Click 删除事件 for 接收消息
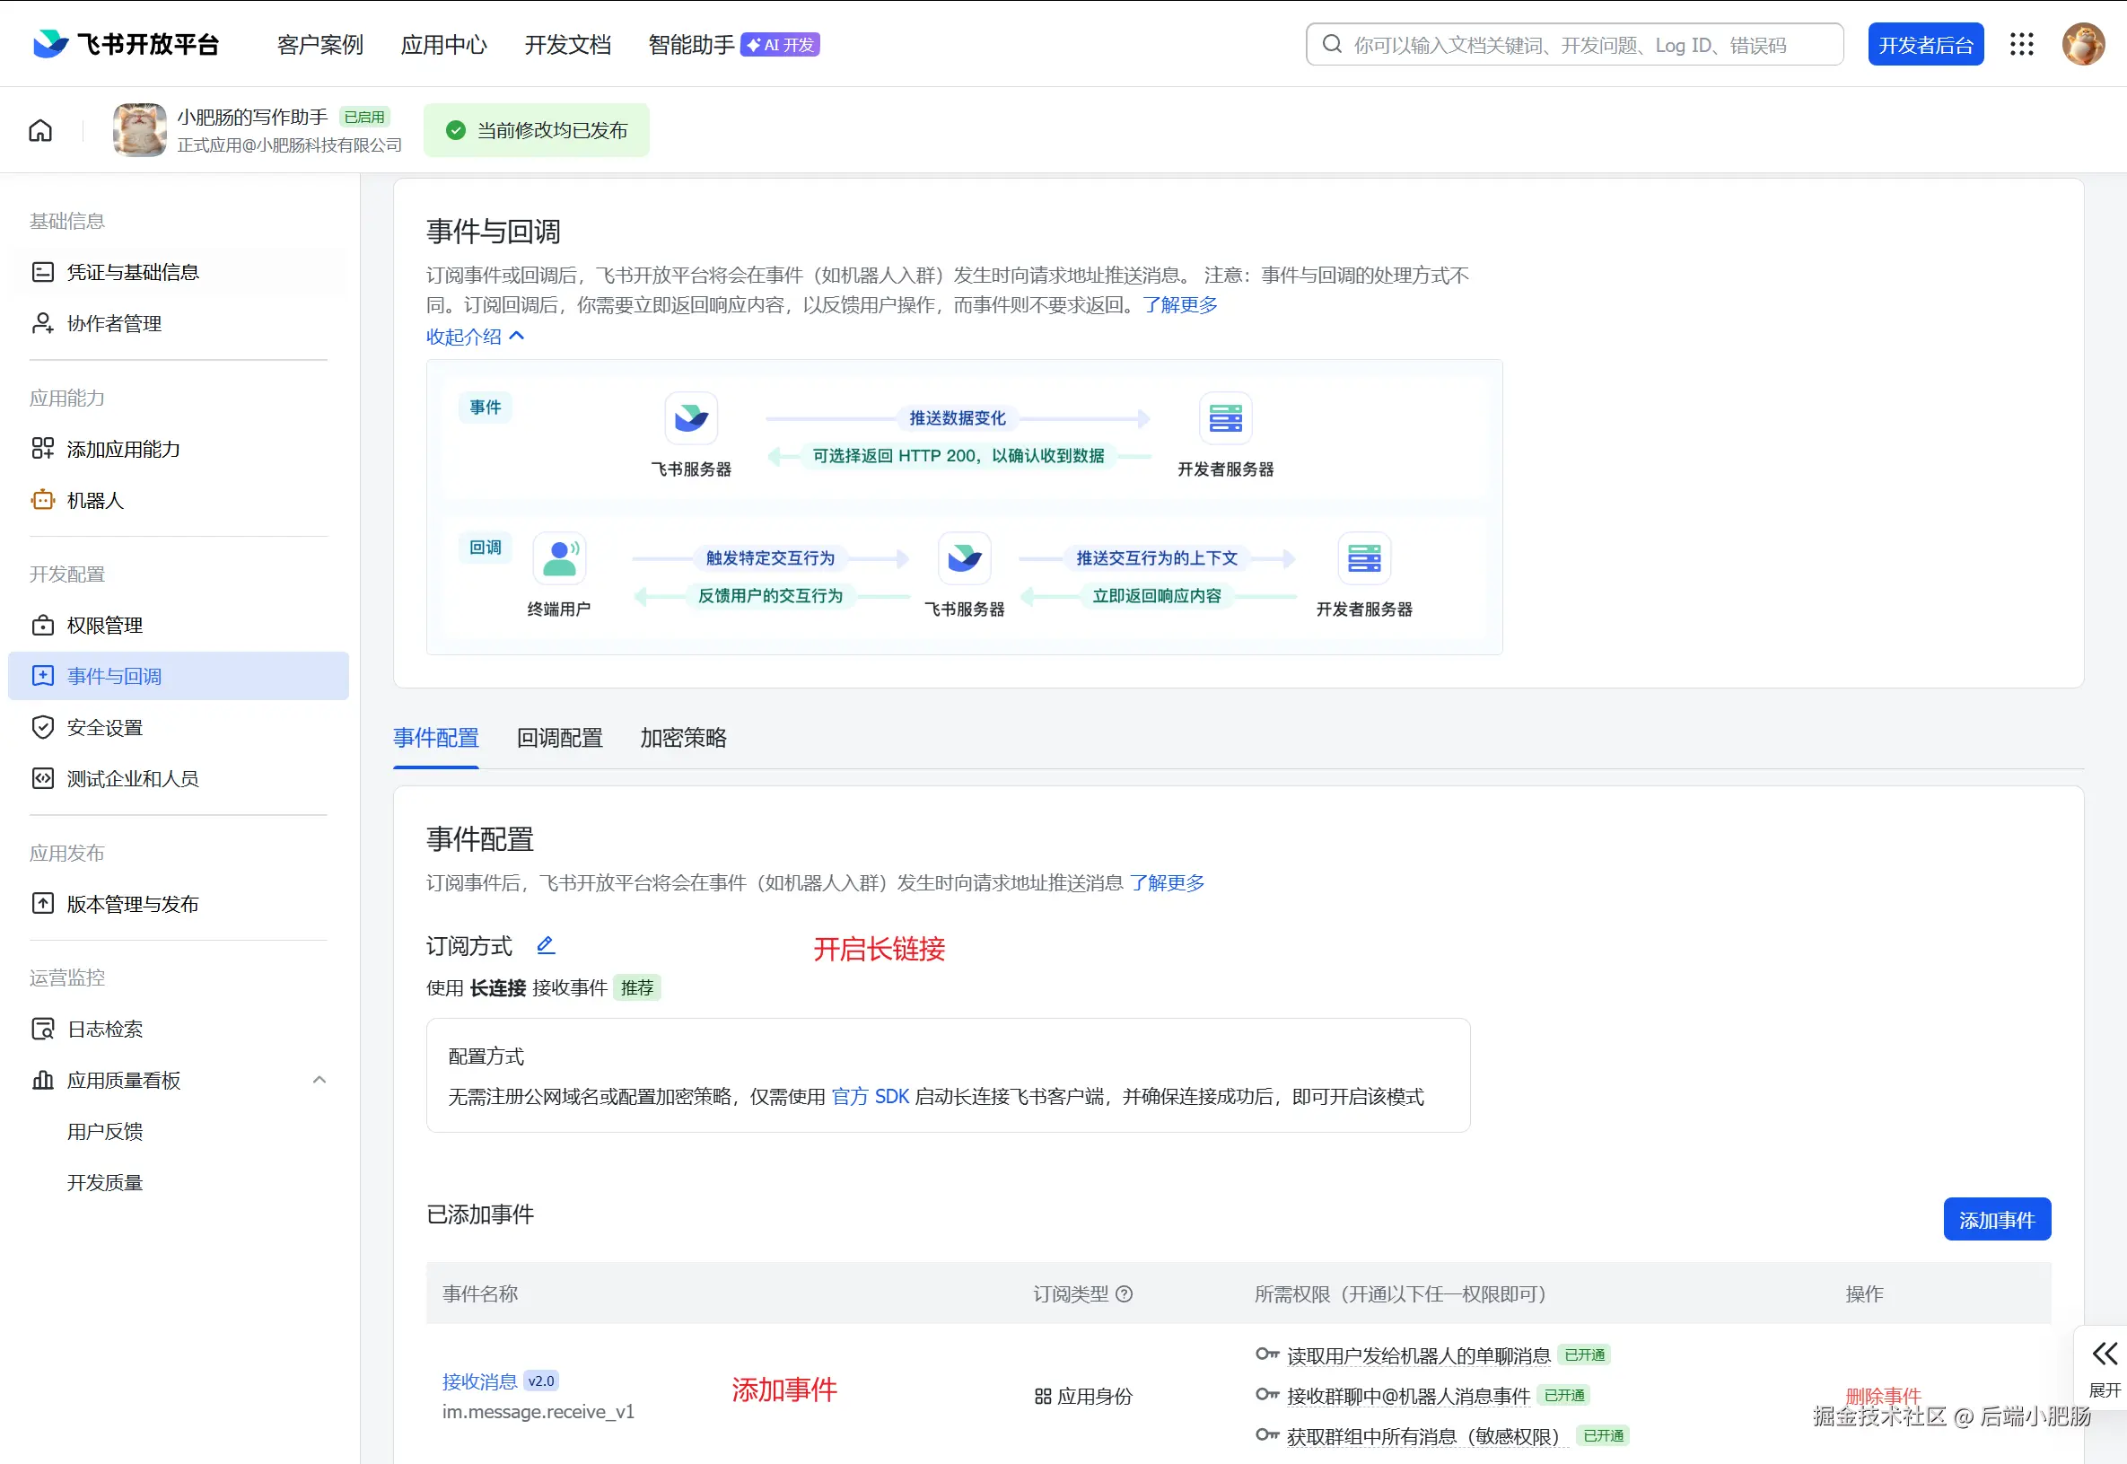 tap(1882, 1395)
